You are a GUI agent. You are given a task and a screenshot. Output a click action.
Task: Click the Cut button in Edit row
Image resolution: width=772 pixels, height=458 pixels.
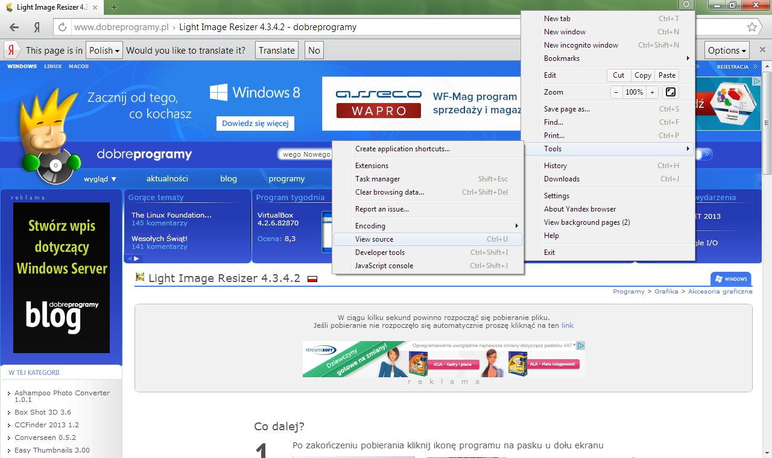coord(619,75)
